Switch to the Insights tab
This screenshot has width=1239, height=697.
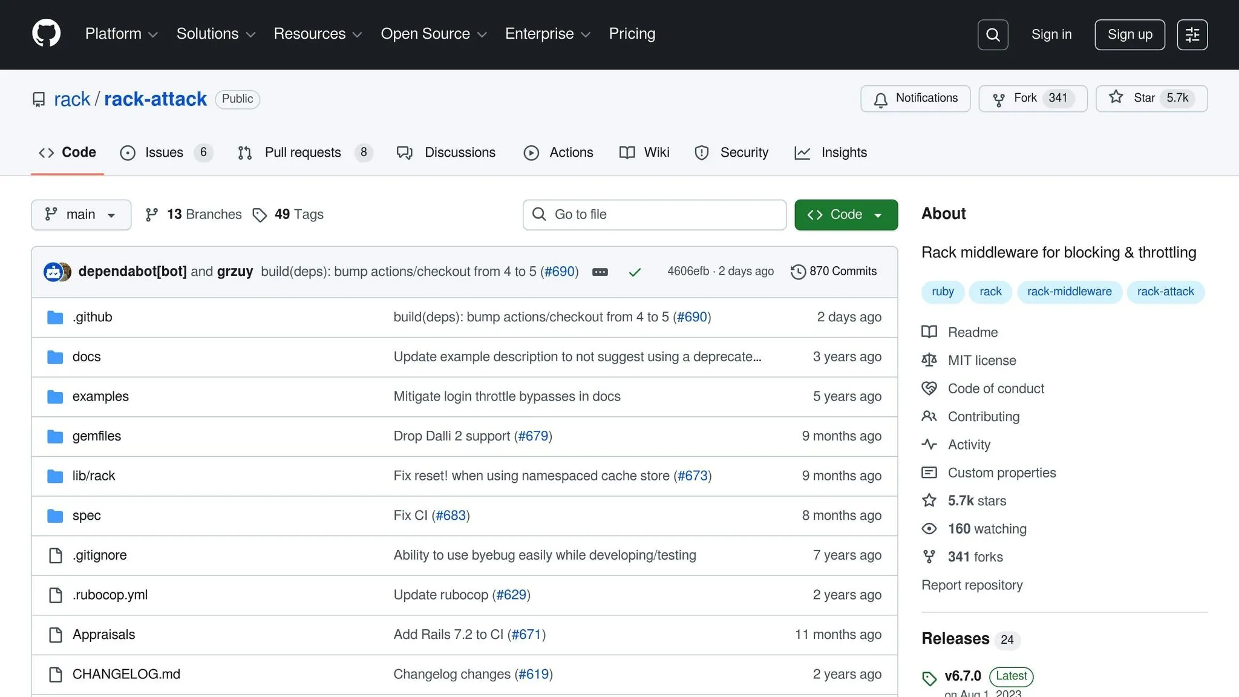(x=831, y=153)
